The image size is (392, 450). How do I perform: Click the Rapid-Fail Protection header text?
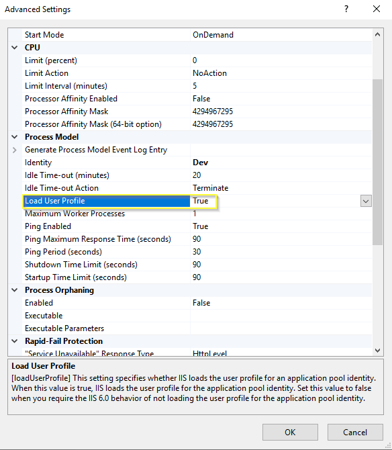pos(64,341)
